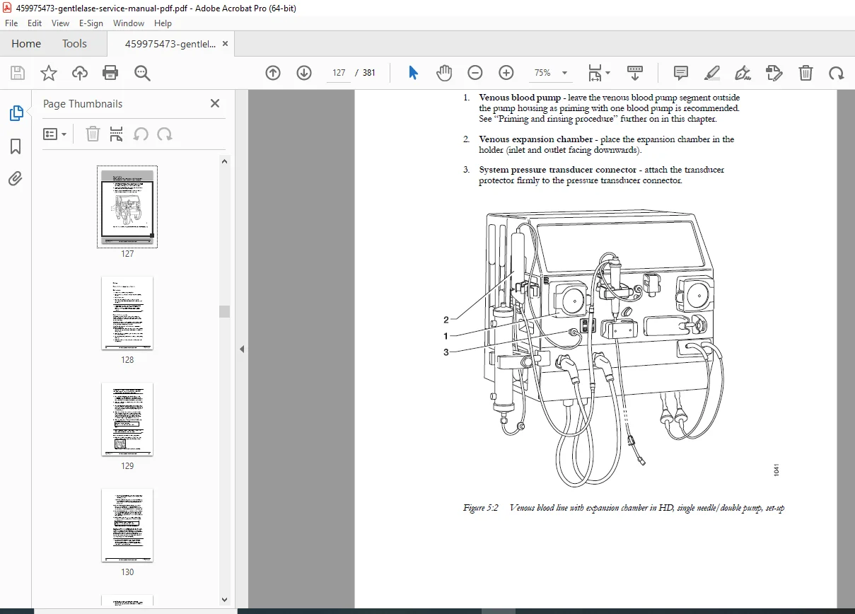Switch to the Home tab
The width and height of the screenshot is (855, 614).
[26, 43]
